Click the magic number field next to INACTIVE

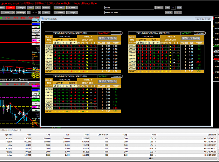click(x=116, y=33)
